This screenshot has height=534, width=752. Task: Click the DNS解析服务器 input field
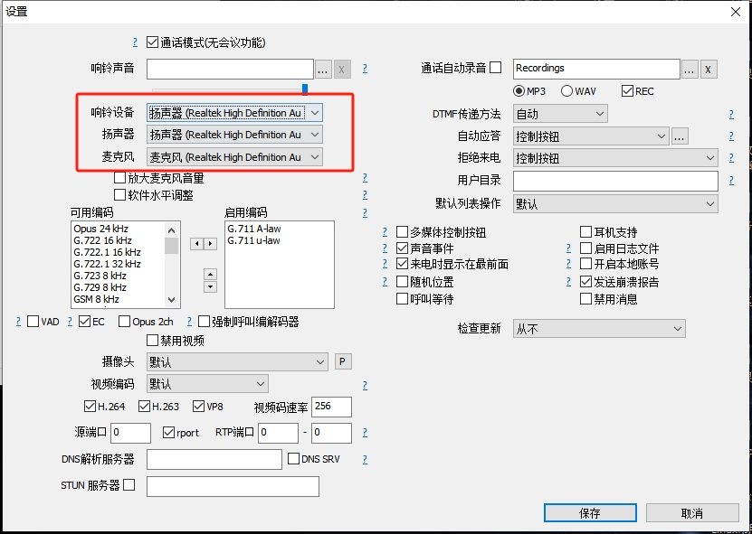tap(214, 459)
